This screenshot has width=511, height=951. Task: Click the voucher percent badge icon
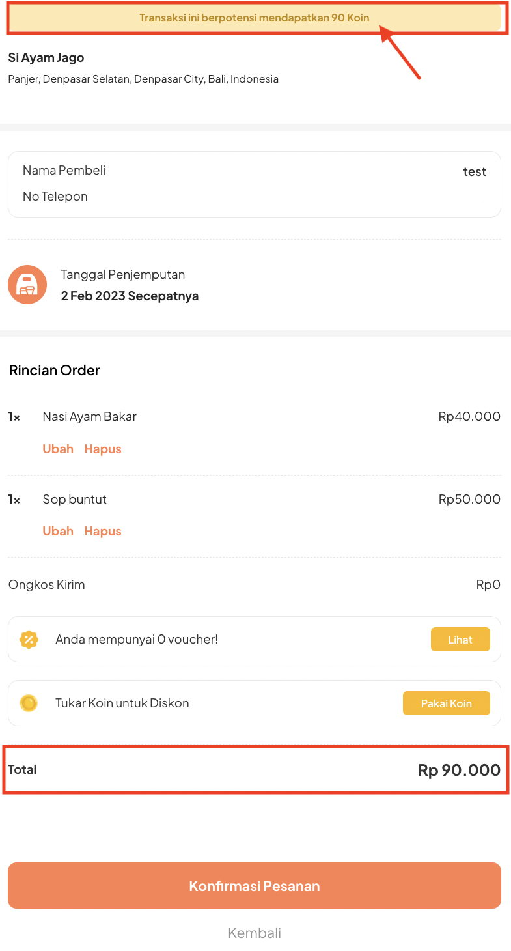click(x=29, y=640)
